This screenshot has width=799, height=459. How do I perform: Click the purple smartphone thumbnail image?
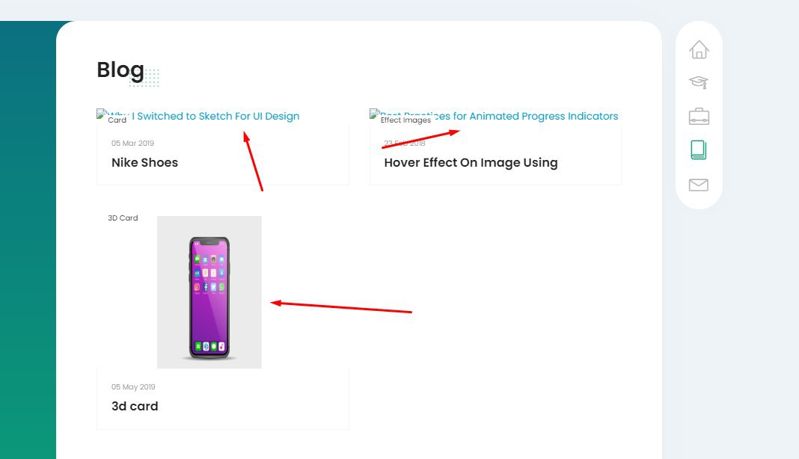tap(209, 292)
